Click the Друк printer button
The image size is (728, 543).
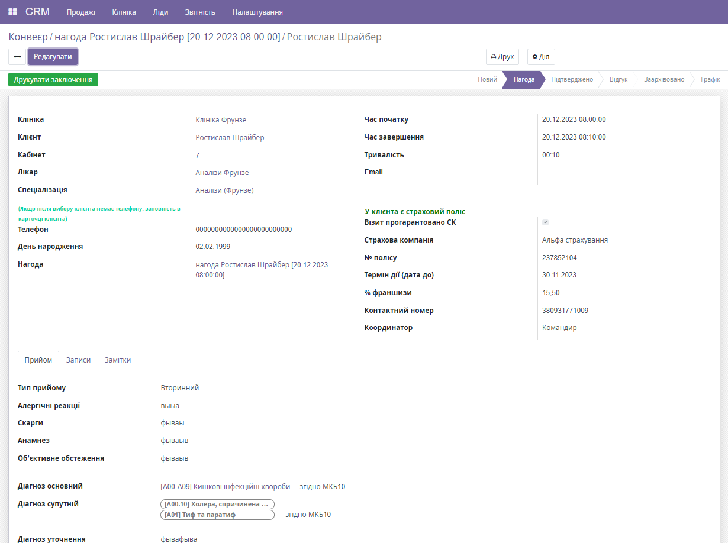[502, 57]
